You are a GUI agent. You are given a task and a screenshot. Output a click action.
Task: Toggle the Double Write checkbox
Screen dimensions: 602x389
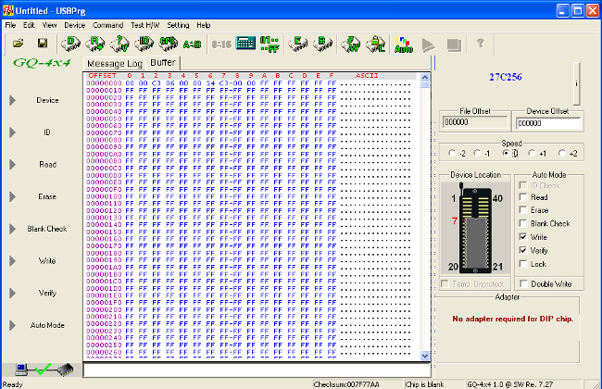(x=523, y=283)
